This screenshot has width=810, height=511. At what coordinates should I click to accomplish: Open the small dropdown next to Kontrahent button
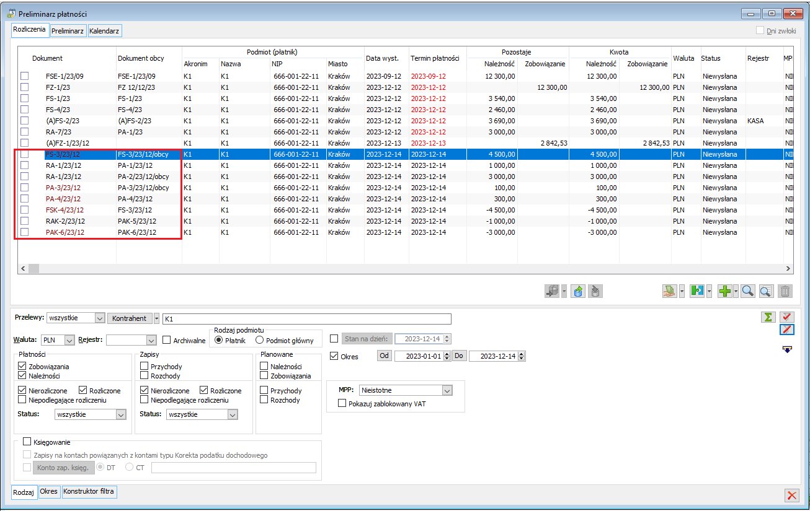tap(157, 318)
